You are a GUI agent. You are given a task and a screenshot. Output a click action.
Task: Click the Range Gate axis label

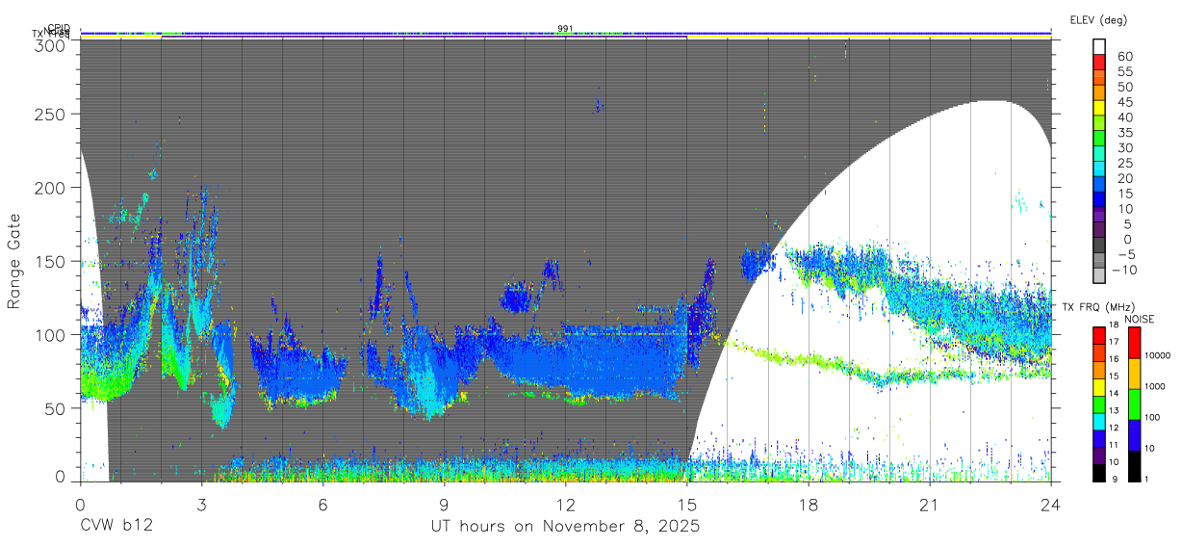click(x=14, y=261)
